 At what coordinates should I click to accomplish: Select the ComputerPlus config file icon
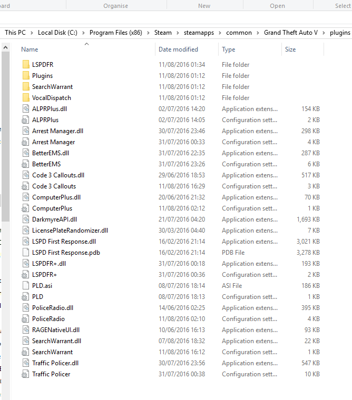[x=25, y=208]
